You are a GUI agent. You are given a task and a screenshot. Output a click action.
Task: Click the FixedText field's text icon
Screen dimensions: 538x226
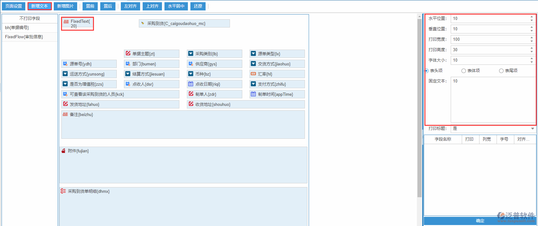(66, 21)
